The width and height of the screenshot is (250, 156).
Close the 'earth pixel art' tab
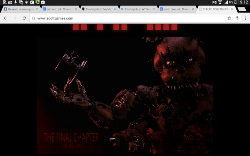coord(193,9)
